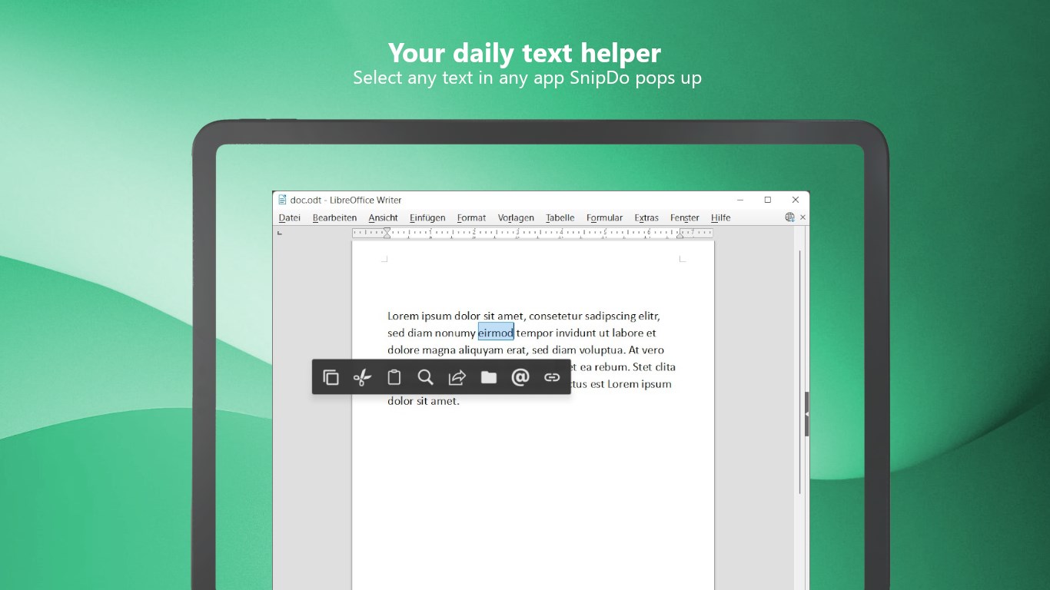Search the selected word using magnifier icon
The image size is (1050, 590).
[x=425, y=377]
